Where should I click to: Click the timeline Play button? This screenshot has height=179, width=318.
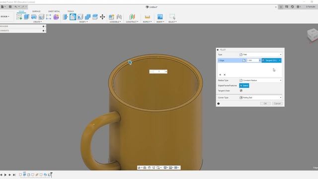(5, 175)
